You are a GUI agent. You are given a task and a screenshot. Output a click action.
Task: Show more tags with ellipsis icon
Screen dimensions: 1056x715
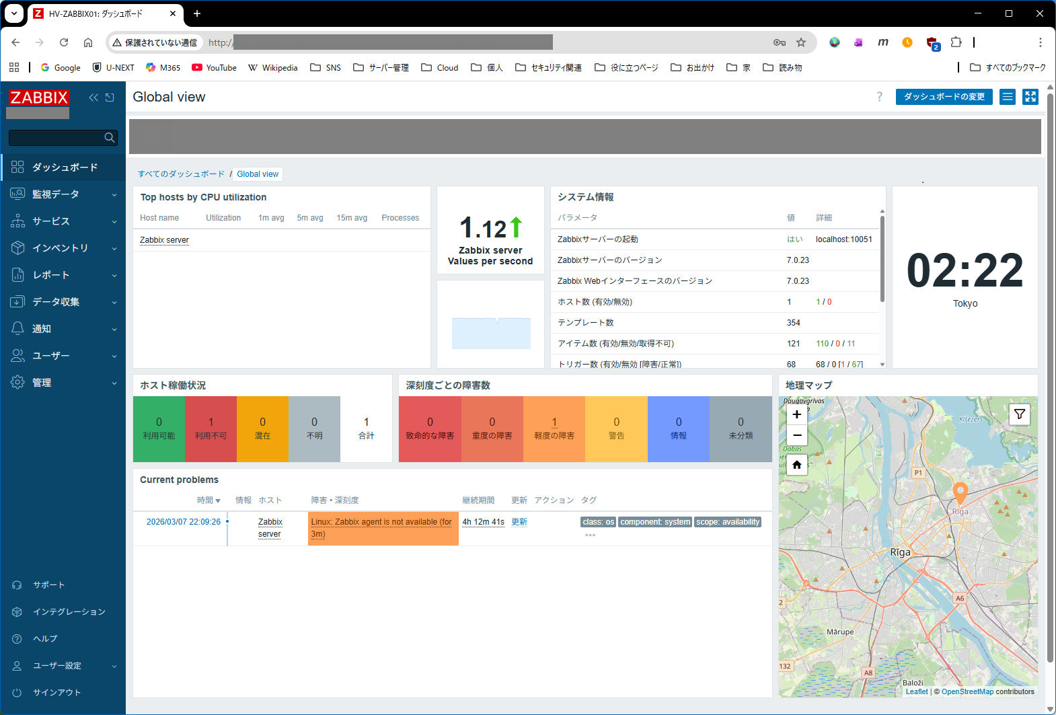tap(590, 535)
